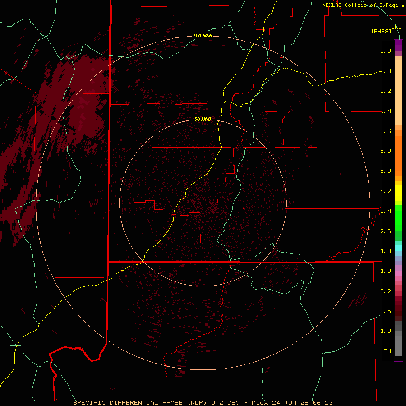Click the 8.2 scale label
This screenshot has height=406, width=406.
(x=386, y=91)
